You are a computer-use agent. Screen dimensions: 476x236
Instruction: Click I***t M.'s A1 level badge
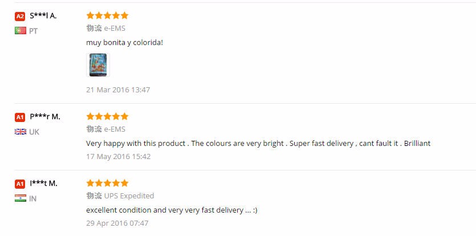pyautogui.click(x=20, y=184)
